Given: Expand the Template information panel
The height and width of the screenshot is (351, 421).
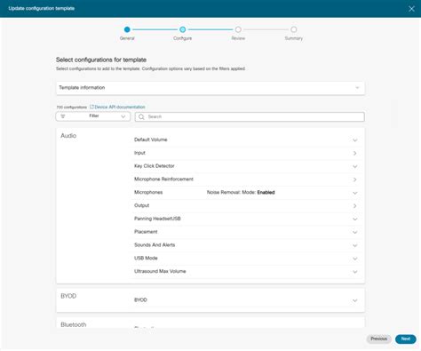Looking at the screenshot, I should (210, 88).
